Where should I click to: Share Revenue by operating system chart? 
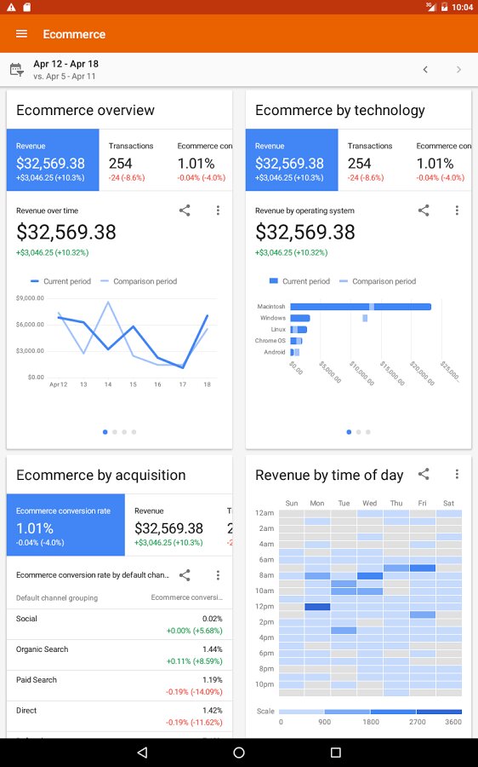click(x=424, y=210)
